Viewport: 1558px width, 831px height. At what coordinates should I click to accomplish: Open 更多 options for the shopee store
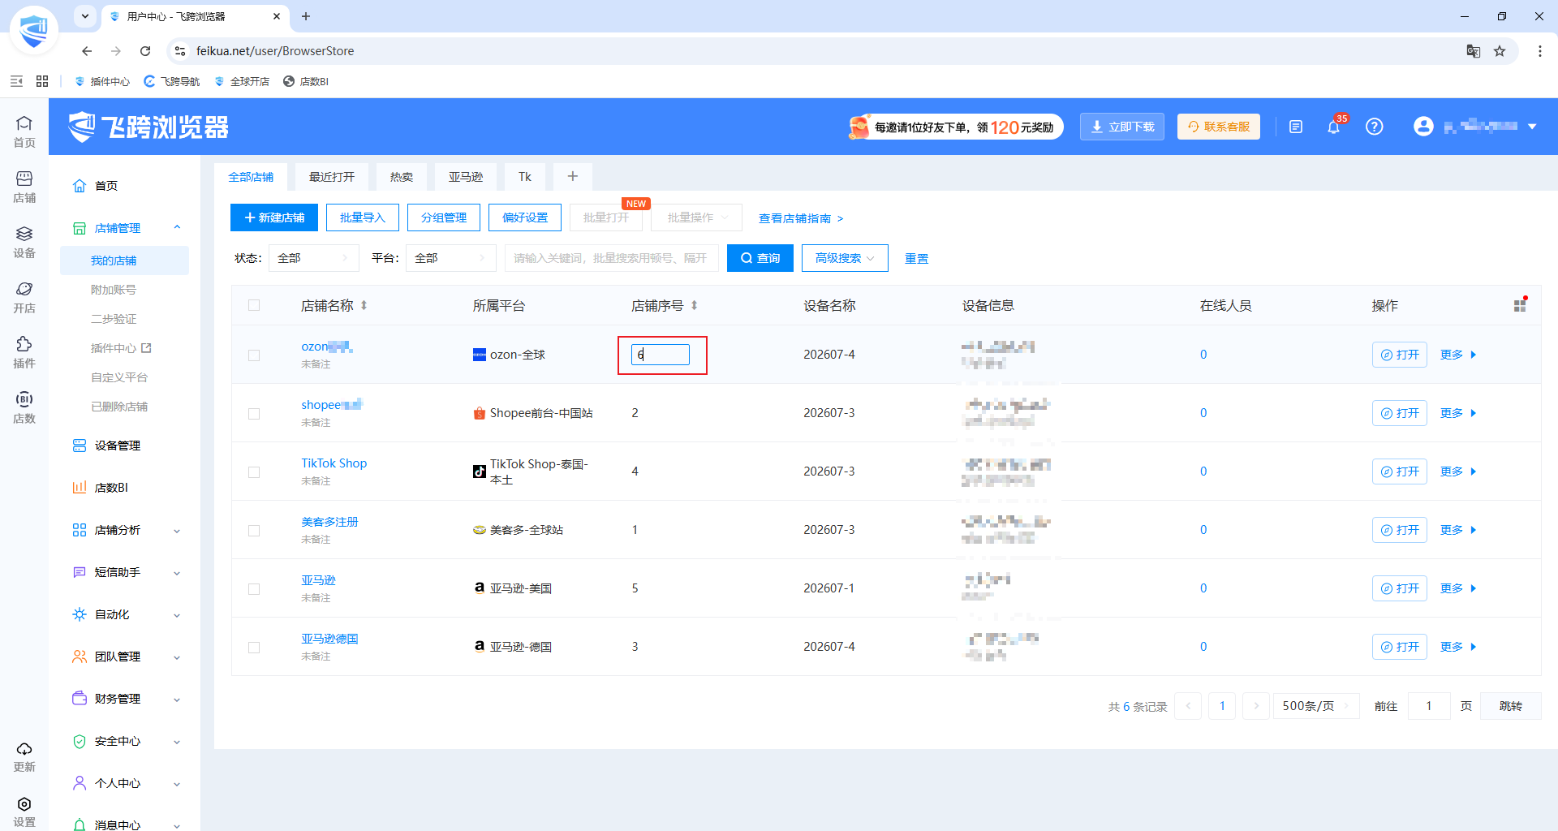point(1458,413)
